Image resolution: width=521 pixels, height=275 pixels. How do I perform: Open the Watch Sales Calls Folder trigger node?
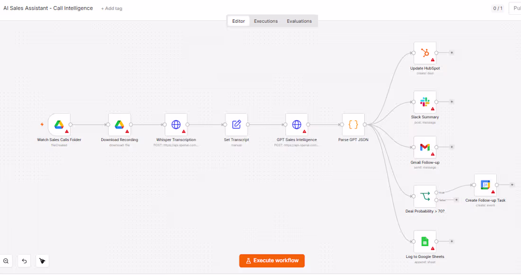pos(59,125)
